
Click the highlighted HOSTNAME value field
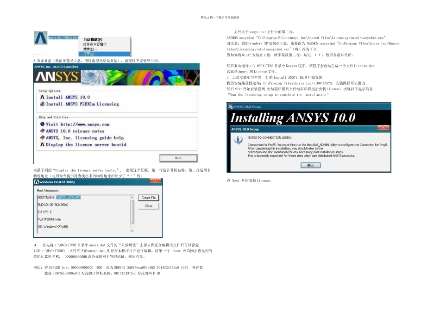(69, 198)
